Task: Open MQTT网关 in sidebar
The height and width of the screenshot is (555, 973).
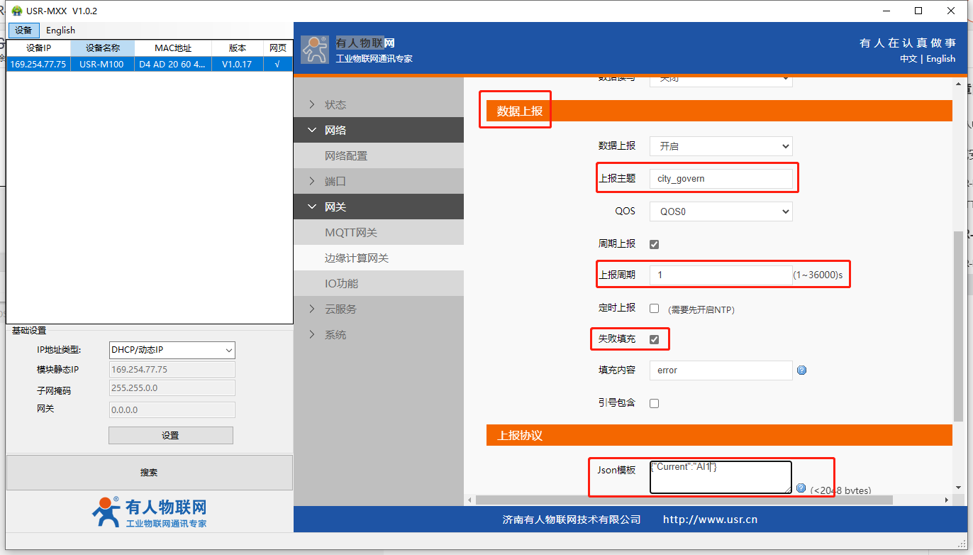Action: tap(379, 232)
